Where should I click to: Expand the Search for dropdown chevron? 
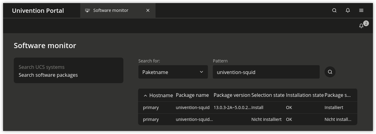point(201,72)
